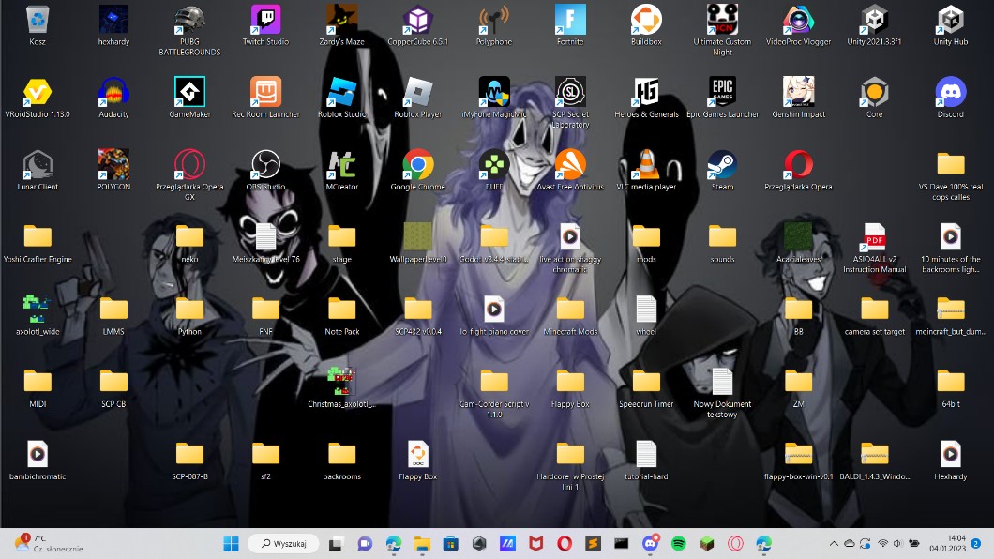Launch OBS Studio desktop shortcut

click(x=265, y=165)
